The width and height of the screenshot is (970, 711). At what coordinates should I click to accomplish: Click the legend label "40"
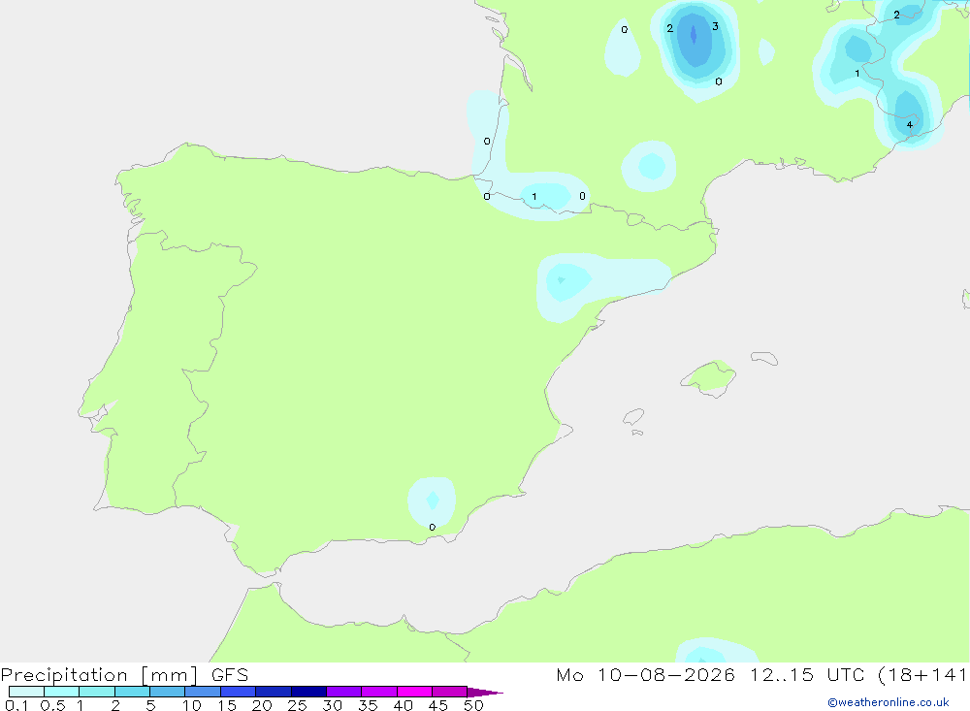pyautogui.click(x=404, y=705)
